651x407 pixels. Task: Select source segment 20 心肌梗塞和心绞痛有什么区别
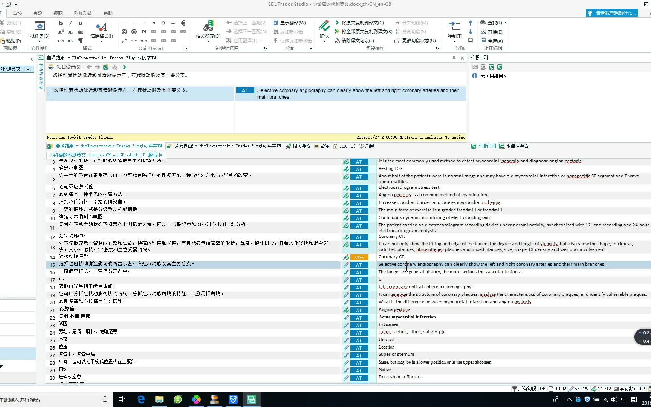coord(90,302)
